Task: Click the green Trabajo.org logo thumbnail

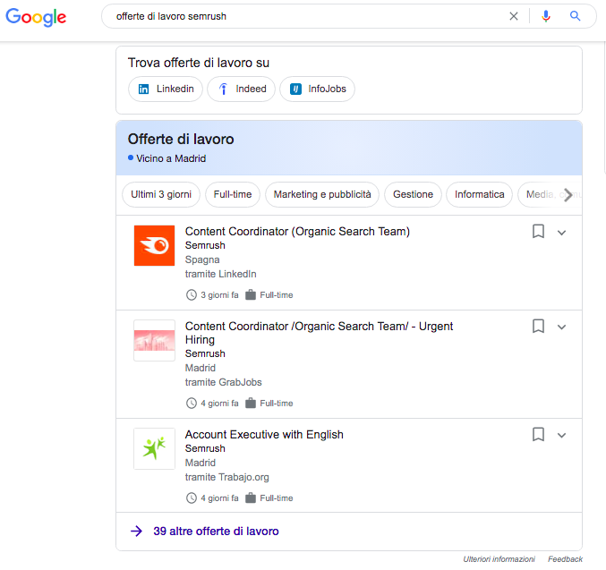Action: [x=154, y=448]
